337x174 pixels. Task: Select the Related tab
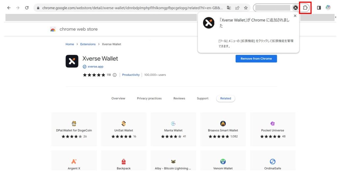click(x=225, y=98)
